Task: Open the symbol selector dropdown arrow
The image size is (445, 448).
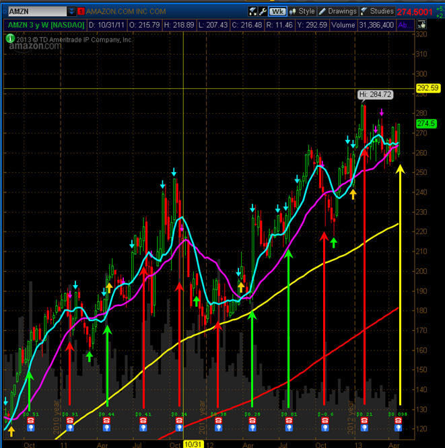Action: tap(71, 11)
